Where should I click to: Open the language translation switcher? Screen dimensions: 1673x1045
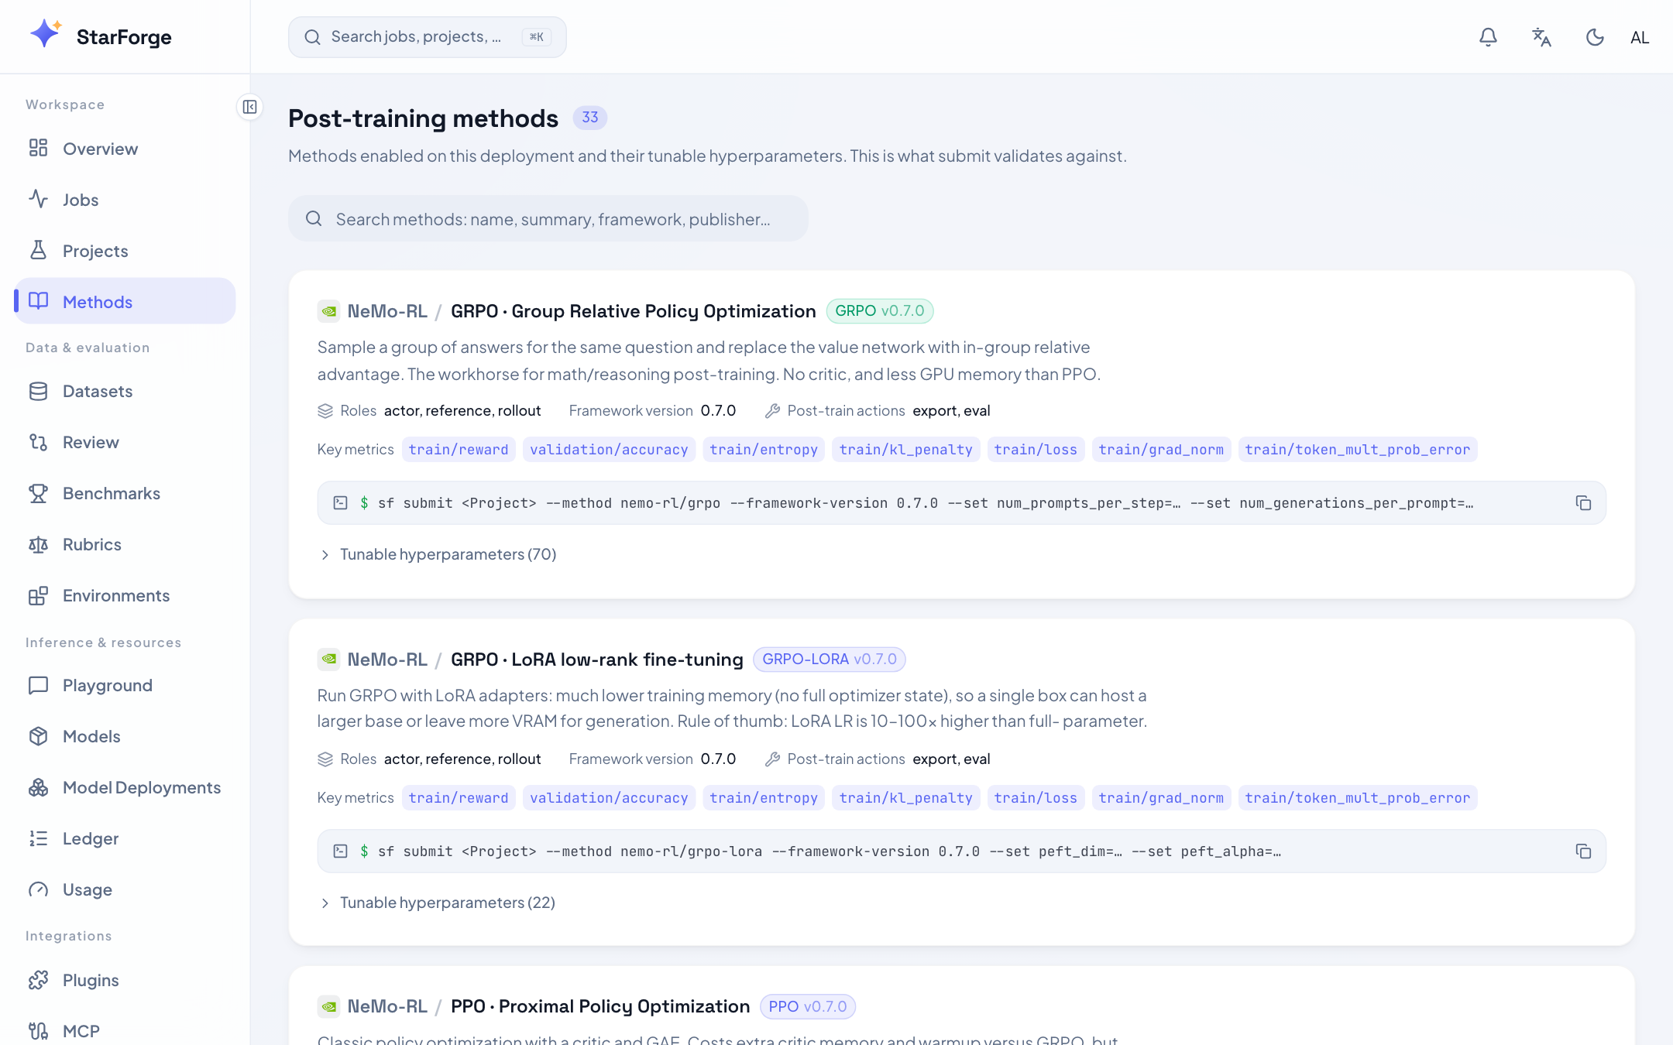point(1541,37)
